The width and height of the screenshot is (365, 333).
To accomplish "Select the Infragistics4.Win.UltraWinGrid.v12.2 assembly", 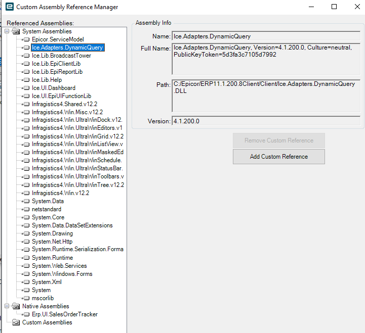I will (x=78, y=136).
